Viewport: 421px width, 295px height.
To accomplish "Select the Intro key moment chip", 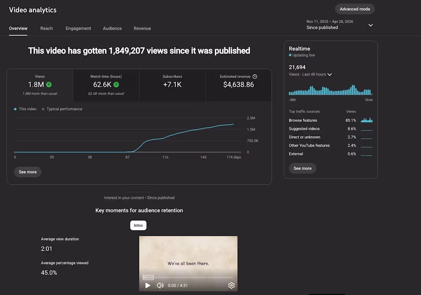I will click(138, 225).
